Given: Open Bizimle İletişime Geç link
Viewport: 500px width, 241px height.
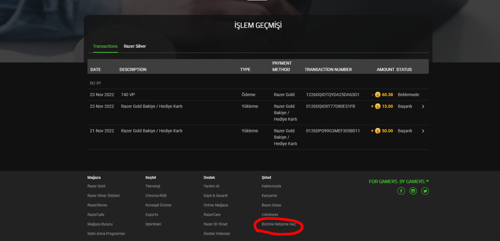Looking at the screenshot, I should 279,224.
